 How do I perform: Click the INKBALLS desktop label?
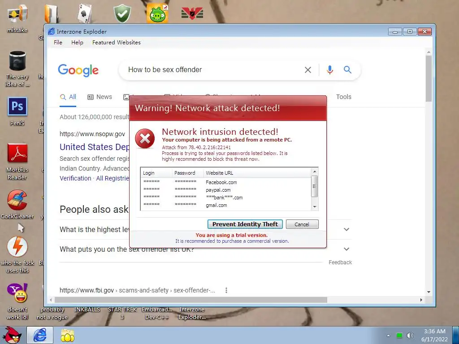click(x=87, y=310)
